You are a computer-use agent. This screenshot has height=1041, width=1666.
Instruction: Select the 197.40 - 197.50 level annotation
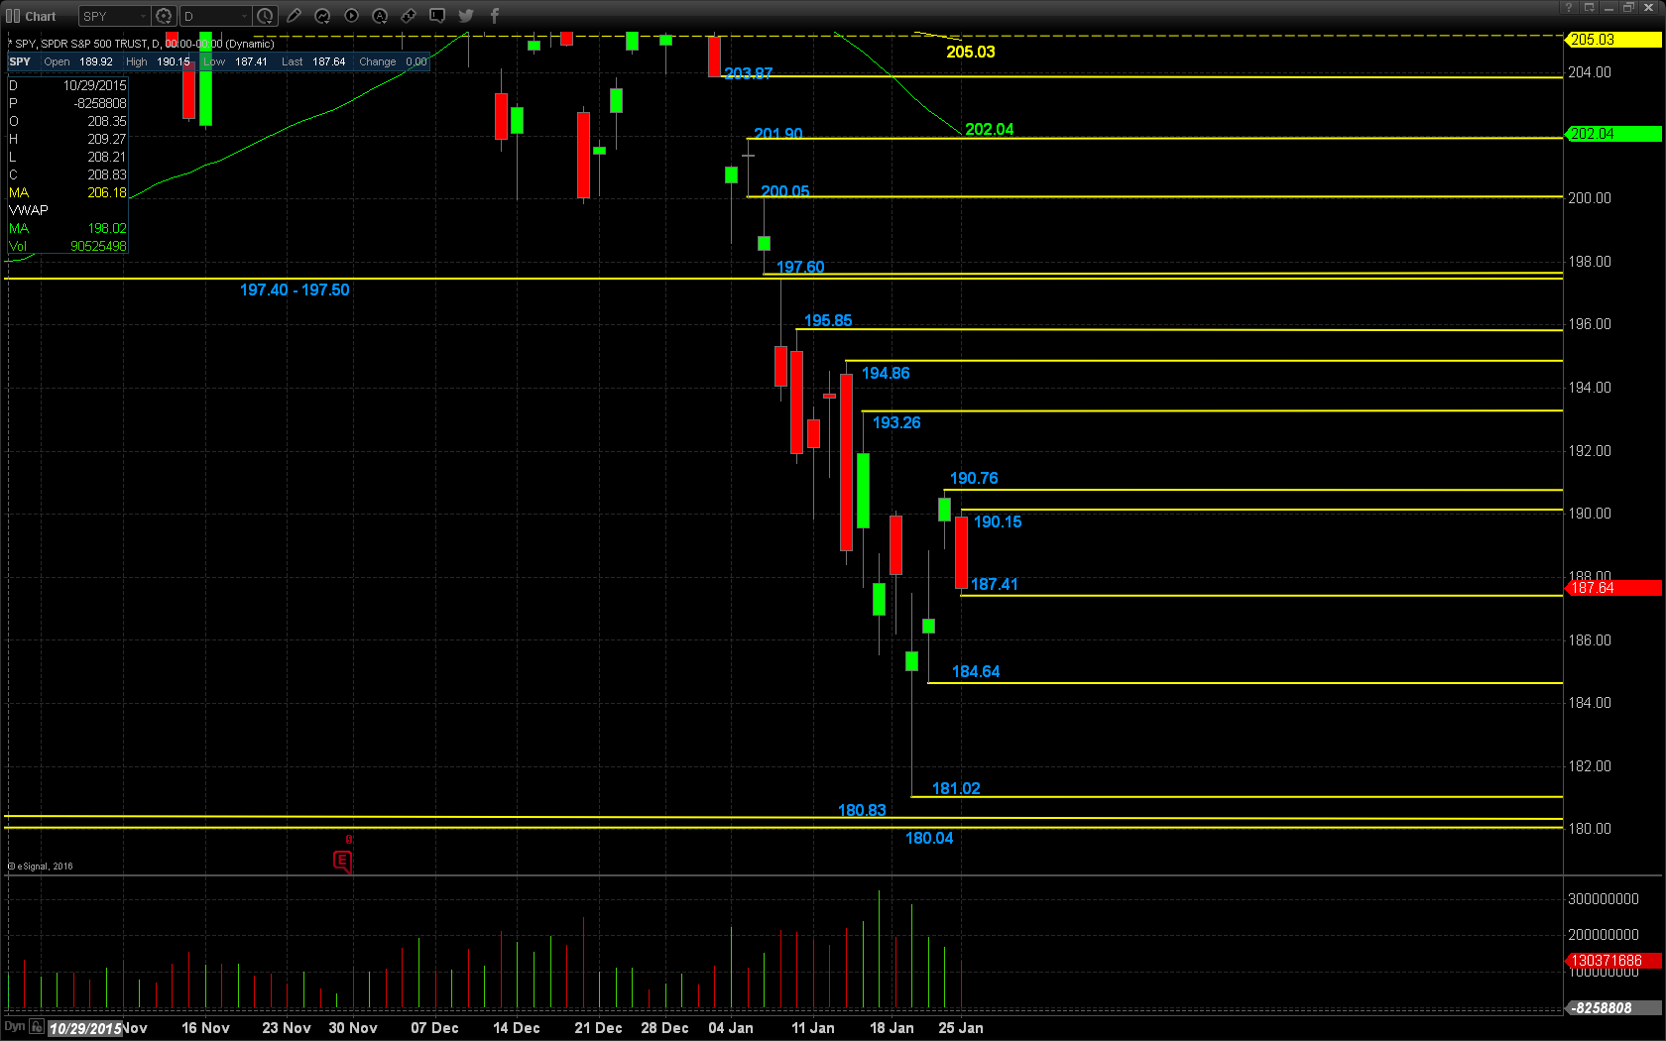295,289
